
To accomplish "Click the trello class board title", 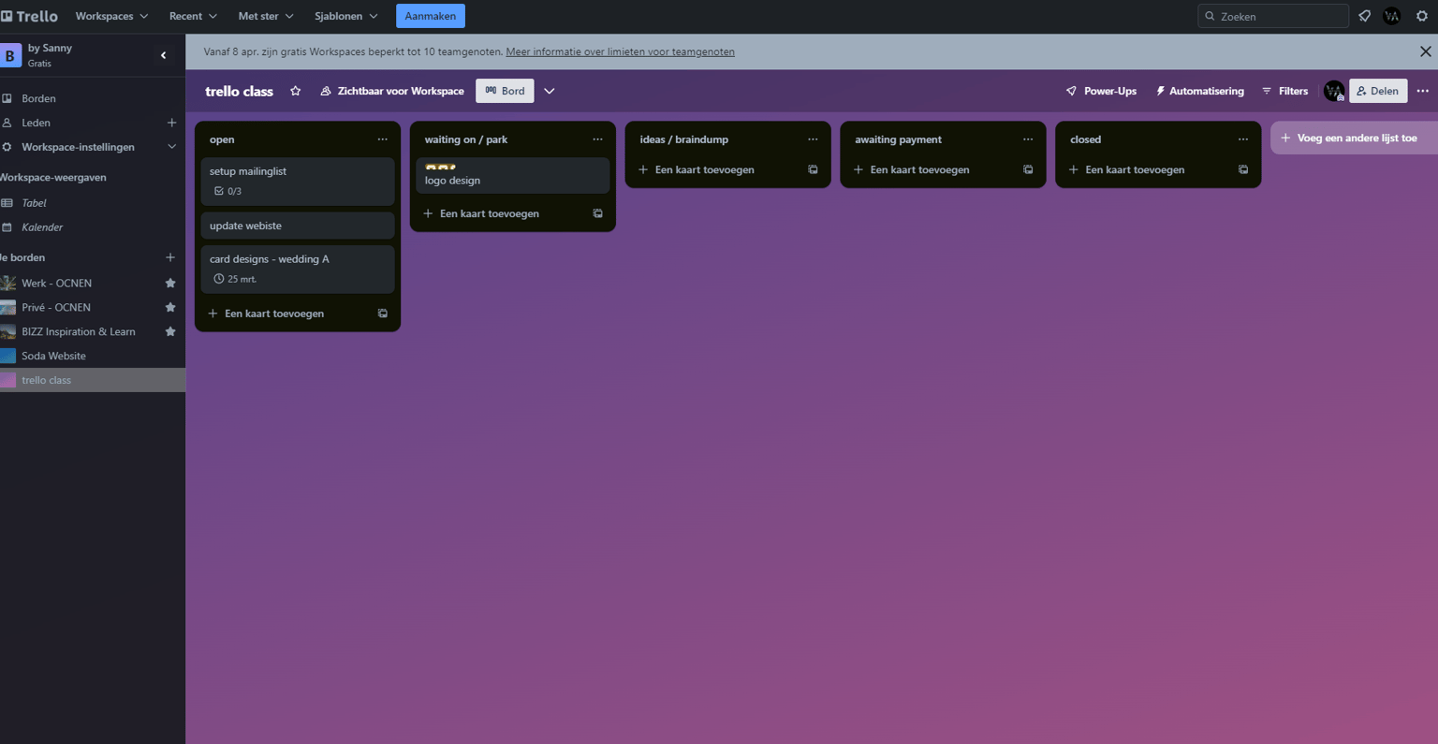I will point(240,91).
